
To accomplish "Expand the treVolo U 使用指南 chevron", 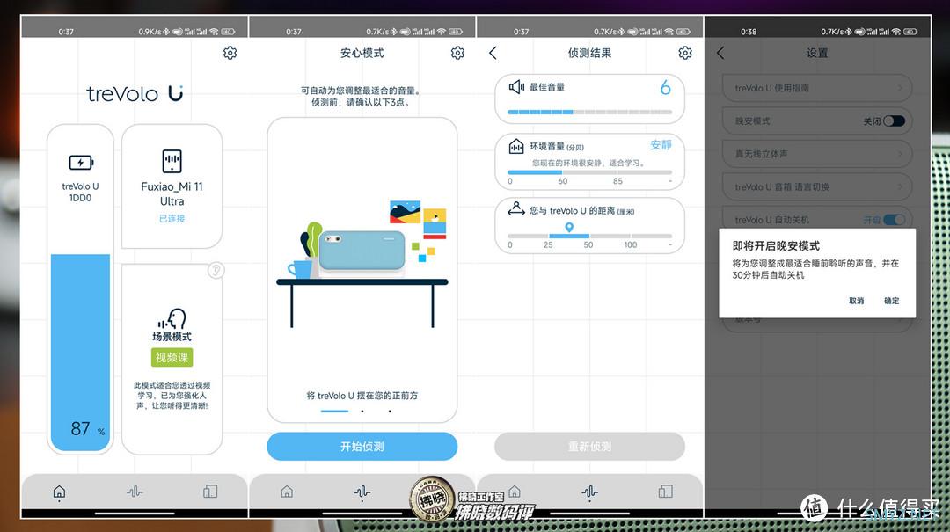I will pyautogui.click(x=901, y=88).
